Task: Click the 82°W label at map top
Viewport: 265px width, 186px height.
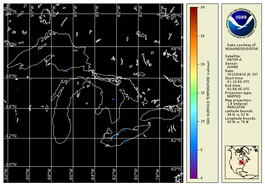Action: (118, 11)
